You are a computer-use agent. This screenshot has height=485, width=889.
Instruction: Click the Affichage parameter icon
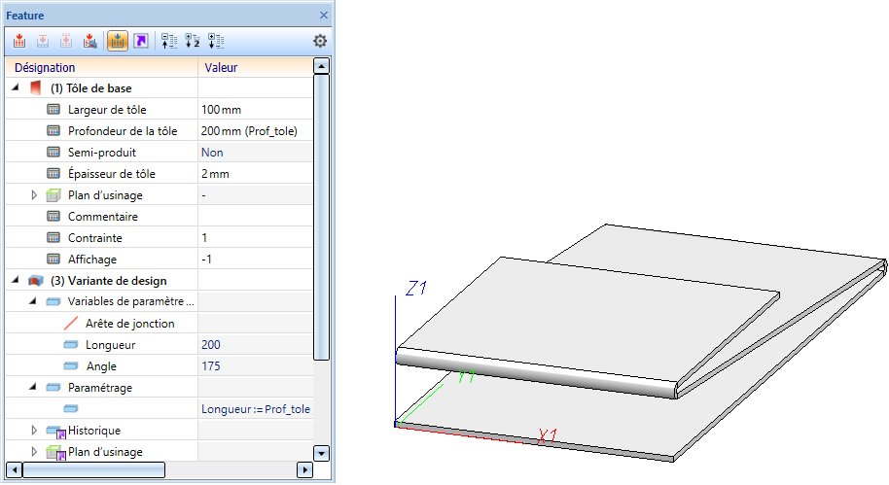pyautogui.click(x=53, y=259)
